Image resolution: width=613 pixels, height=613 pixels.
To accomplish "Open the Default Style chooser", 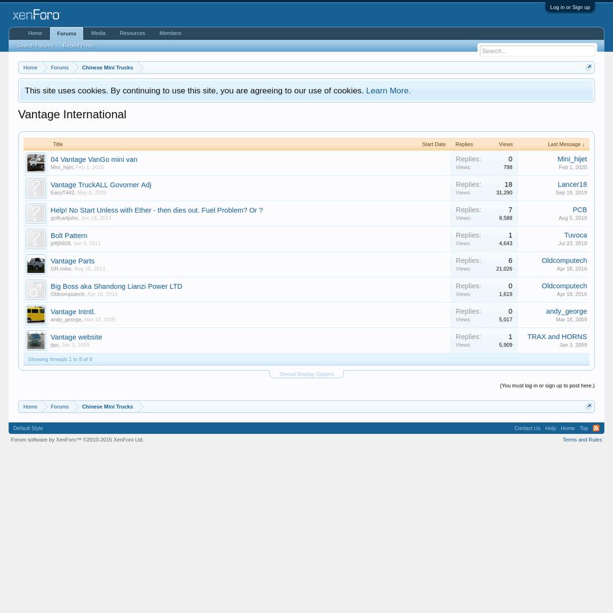I will pos(28,428).
